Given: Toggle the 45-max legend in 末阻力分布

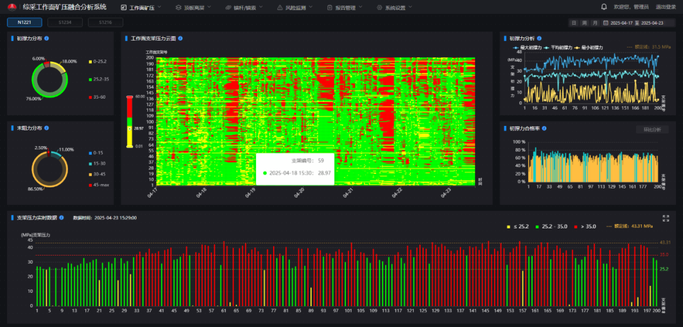Looking at the screenshot, I should coord(99,185).
